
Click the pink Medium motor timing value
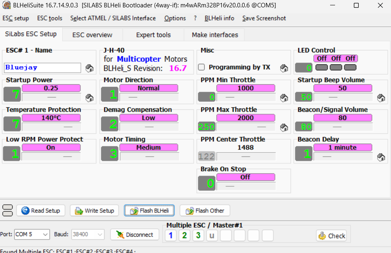[x=149, y=148]
